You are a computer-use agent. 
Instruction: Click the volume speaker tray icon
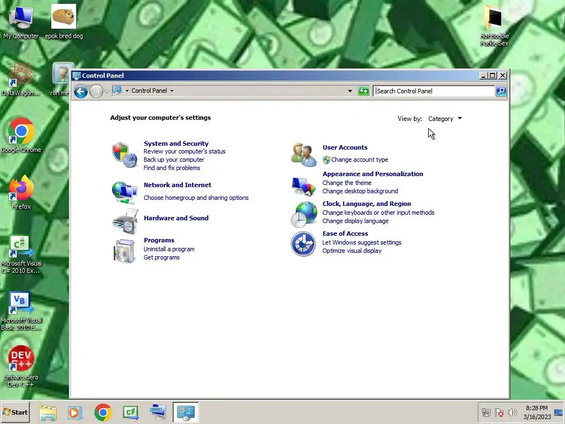point(512,412)
